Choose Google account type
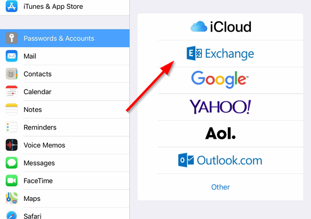 click(220, 80)
